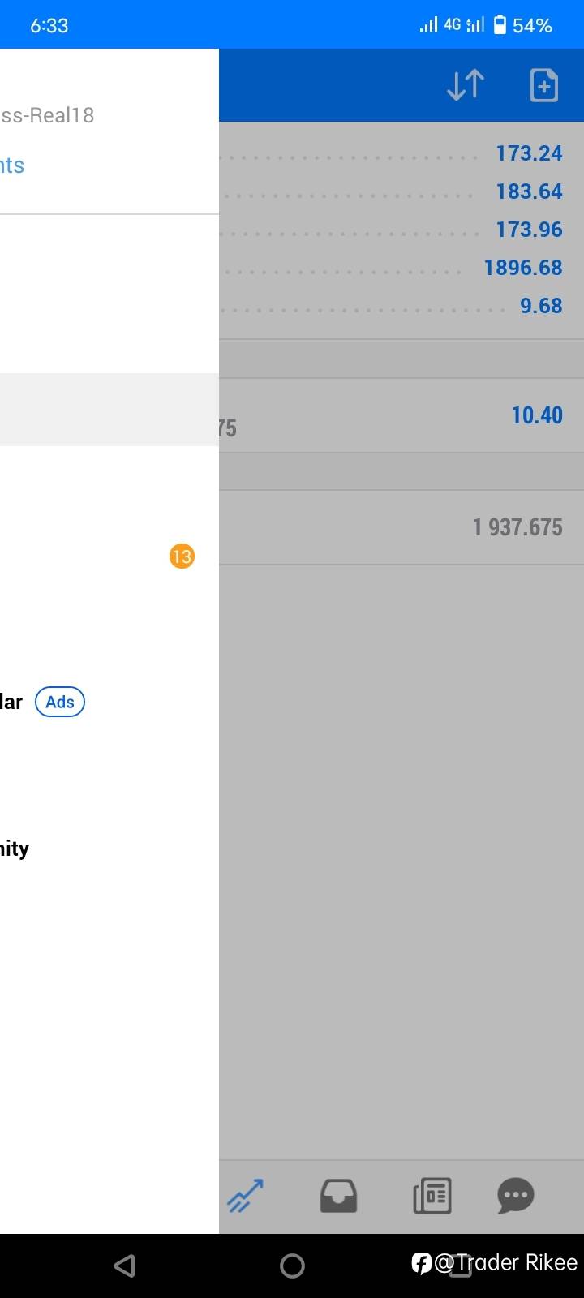Tap the orange 13 notification badge
Screen dimensions: 584x1298
[182, 557]
